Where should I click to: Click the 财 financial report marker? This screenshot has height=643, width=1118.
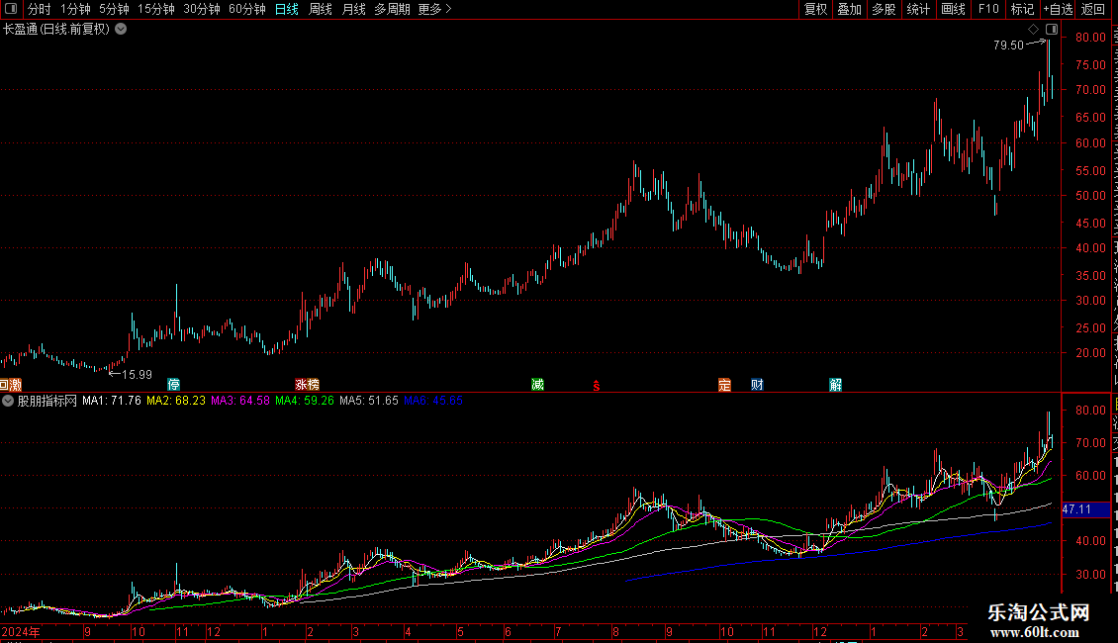click(757, 385)
